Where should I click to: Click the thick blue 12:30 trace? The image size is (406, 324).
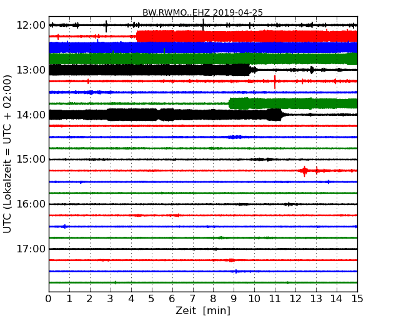[203, 47]
